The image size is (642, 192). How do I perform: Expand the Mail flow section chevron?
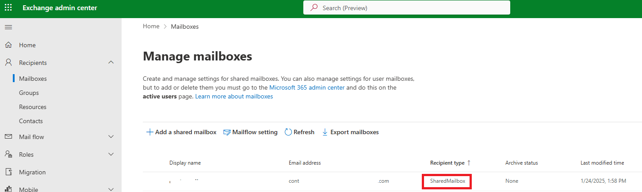[111, 137]
